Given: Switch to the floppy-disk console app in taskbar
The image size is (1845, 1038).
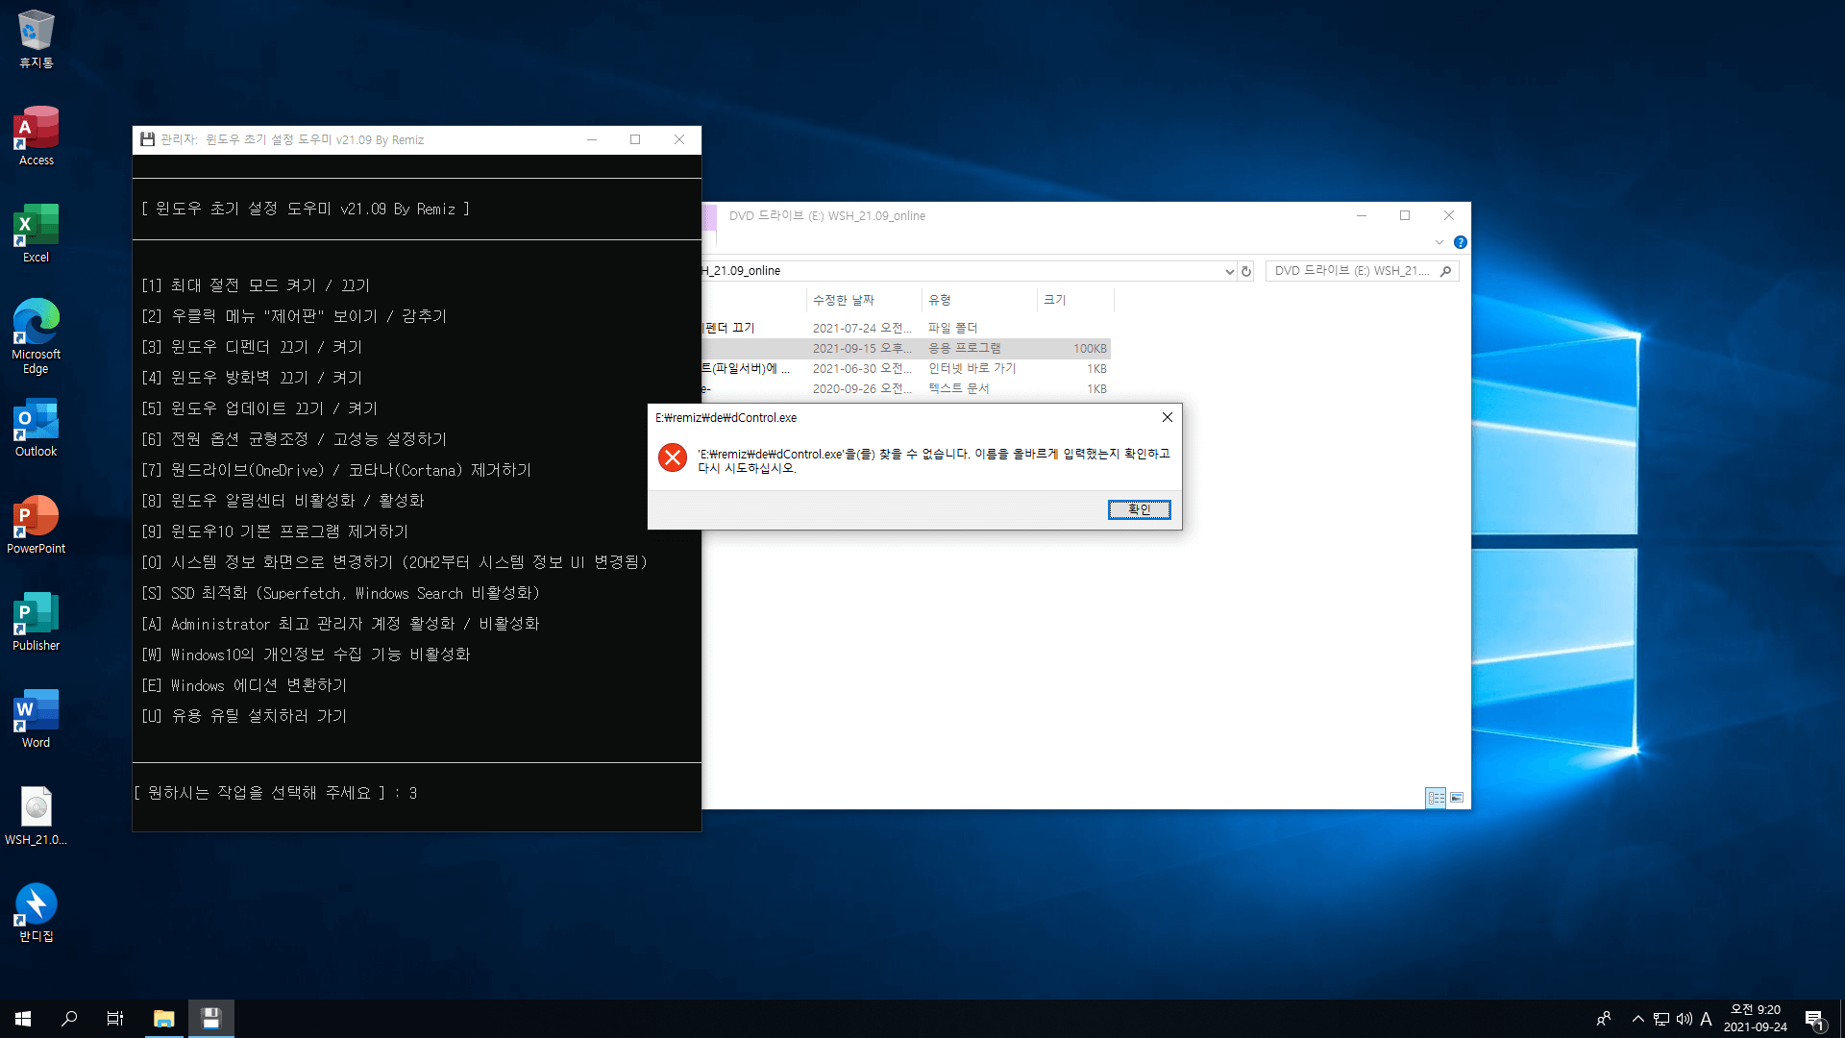Looking at the screenshot, I should [x=211, y=1019].
